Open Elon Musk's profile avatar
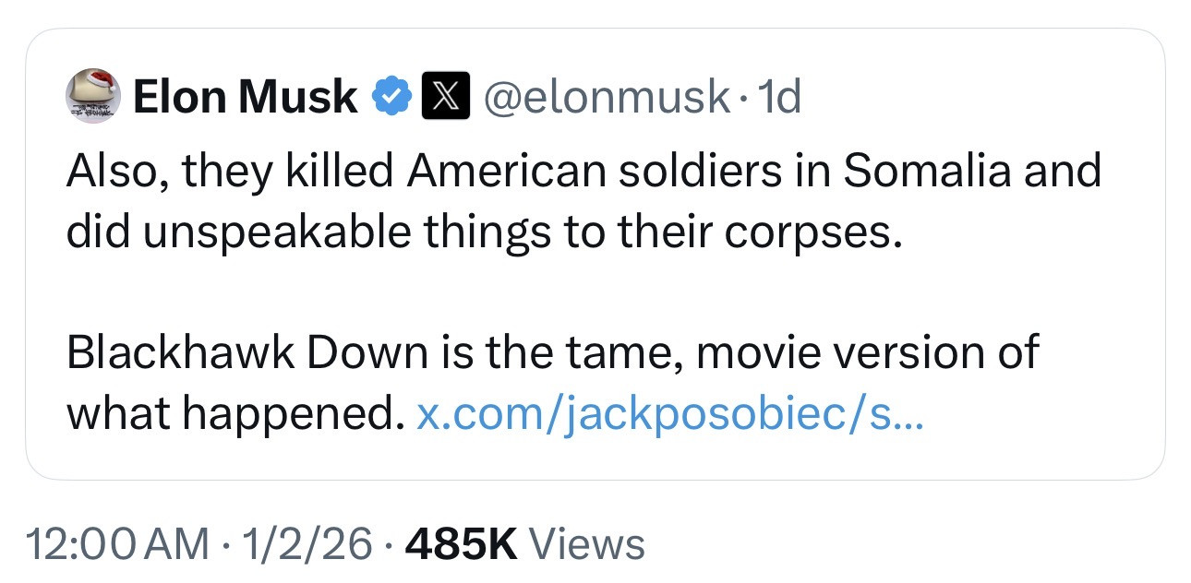This screenshot has height=583, width=1191. tap(92, 96)
